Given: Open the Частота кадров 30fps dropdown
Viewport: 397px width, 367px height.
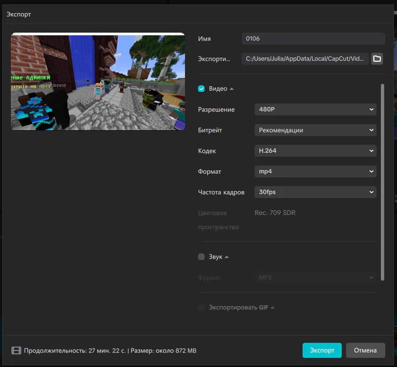Looking at the screenshot, I should click(315, 192).
